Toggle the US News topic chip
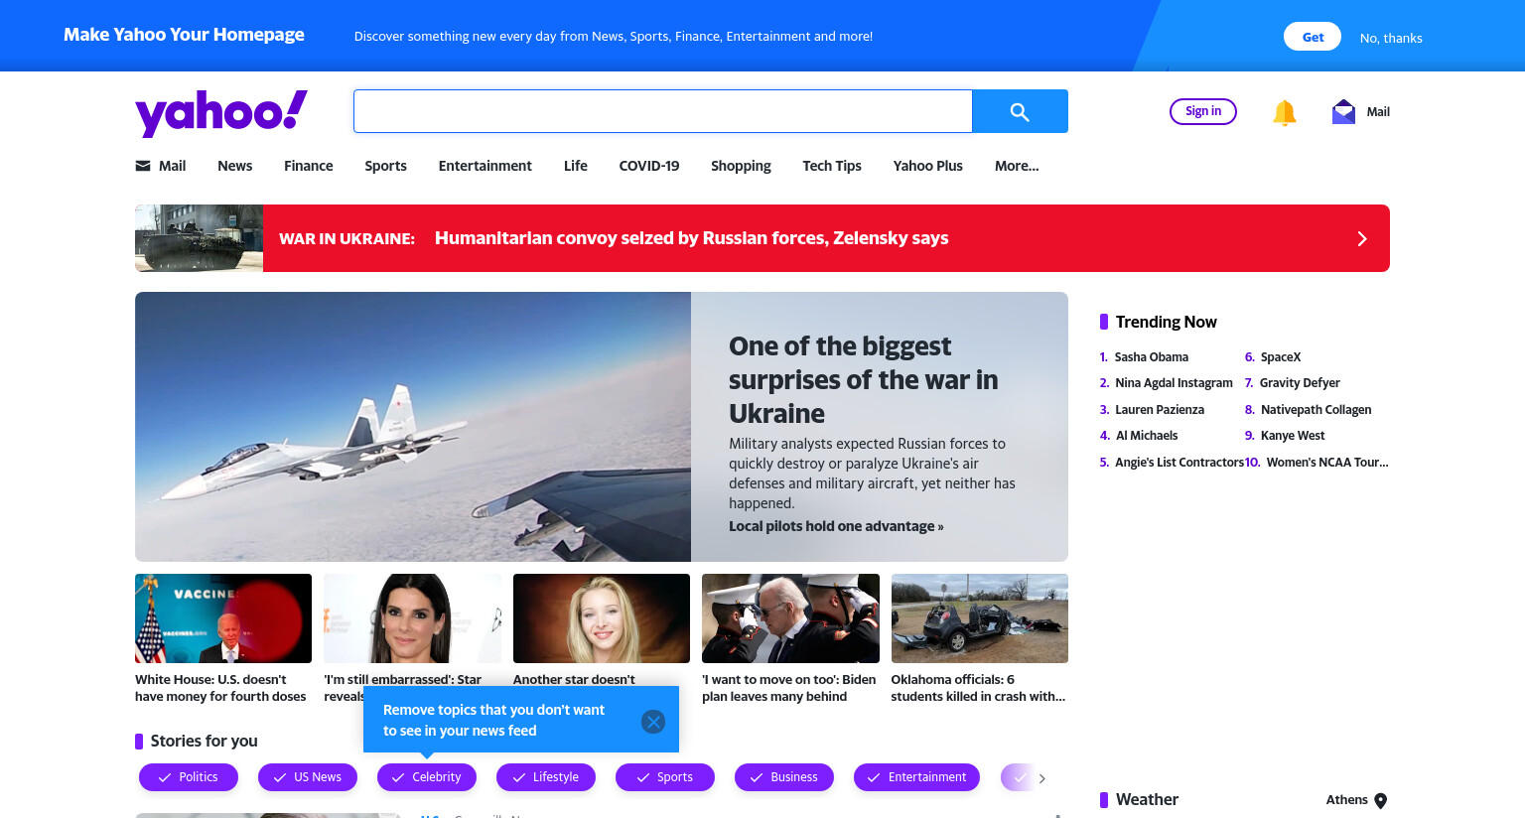The height and width of the screenshot is (818, 1525). (308, 777)
